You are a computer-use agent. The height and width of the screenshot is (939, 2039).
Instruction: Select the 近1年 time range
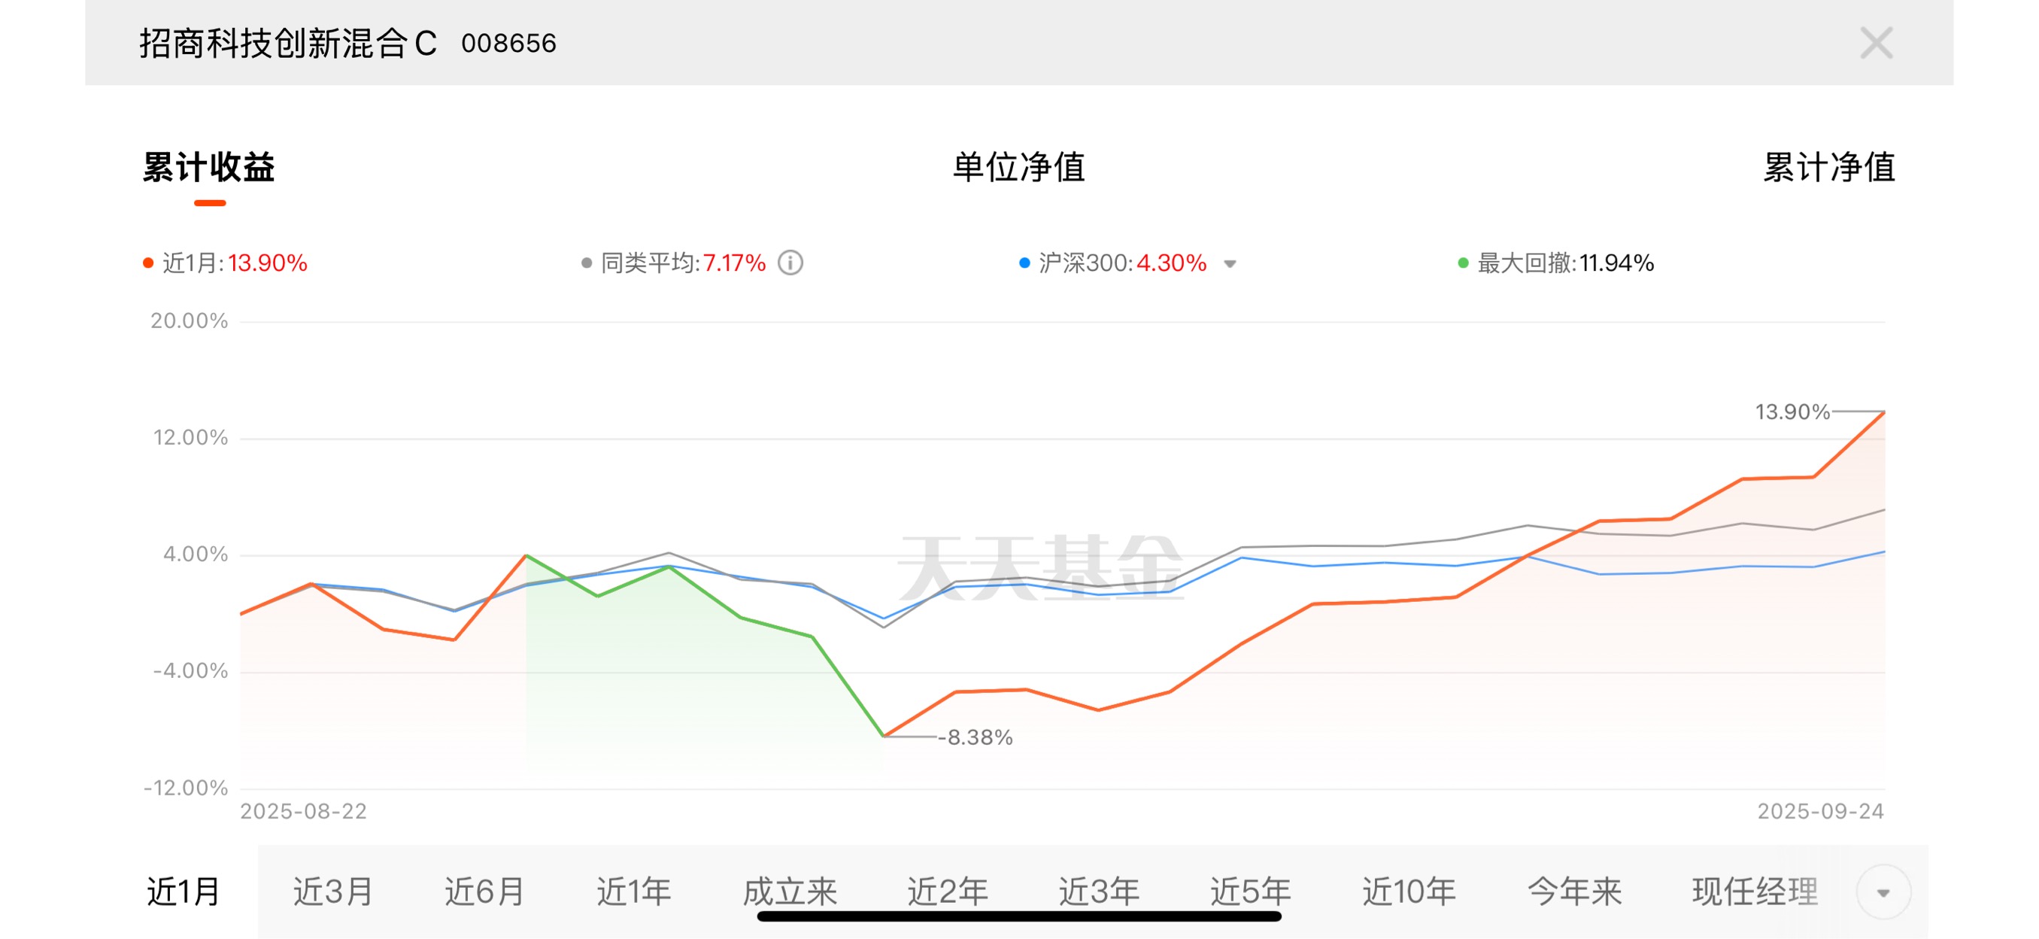click(x=634, y=892)
